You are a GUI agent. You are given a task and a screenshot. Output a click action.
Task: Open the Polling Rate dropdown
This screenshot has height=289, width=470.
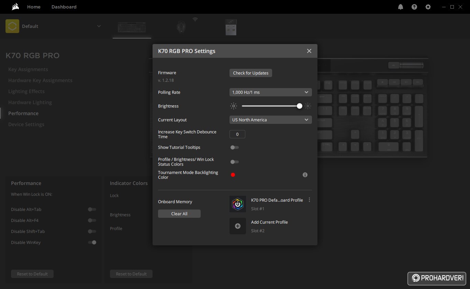(x=271, y=92)
